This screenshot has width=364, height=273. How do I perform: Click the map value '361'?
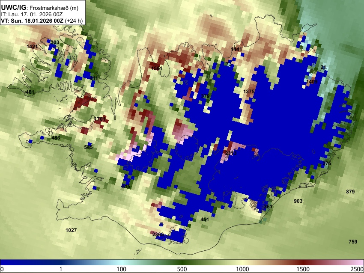pos(268,206)
